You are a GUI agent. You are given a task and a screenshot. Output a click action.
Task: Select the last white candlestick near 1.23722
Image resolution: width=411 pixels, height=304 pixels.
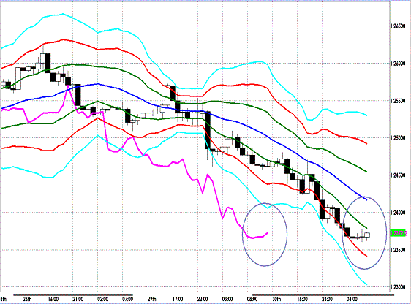point(367,235)
